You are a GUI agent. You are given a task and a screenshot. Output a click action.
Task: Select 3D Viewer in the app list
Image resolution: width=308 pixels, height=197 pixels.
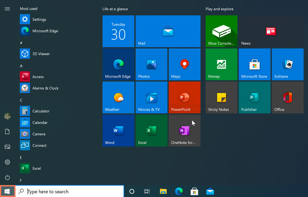click(41, 54)
